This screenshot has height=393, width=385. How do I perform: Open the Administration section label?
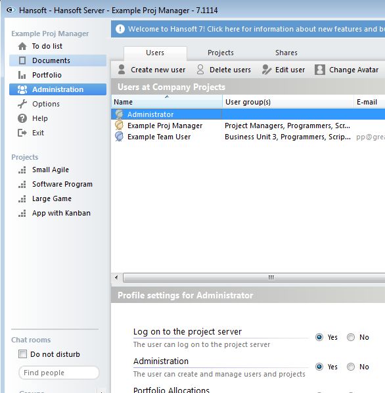pos(58,89)
